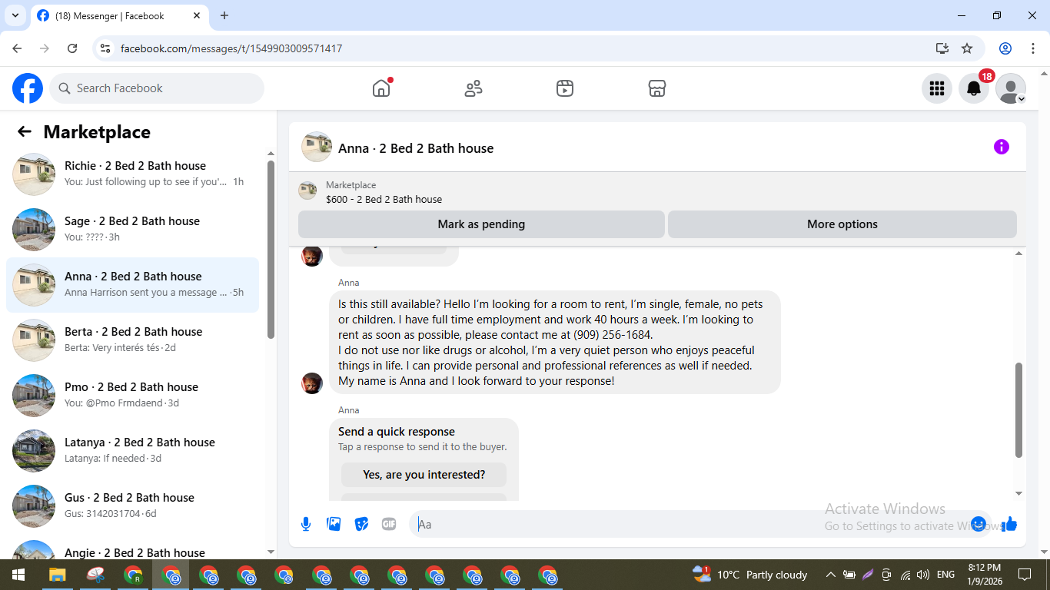Open the nine-dot Menu grid icon

point(937,88)
